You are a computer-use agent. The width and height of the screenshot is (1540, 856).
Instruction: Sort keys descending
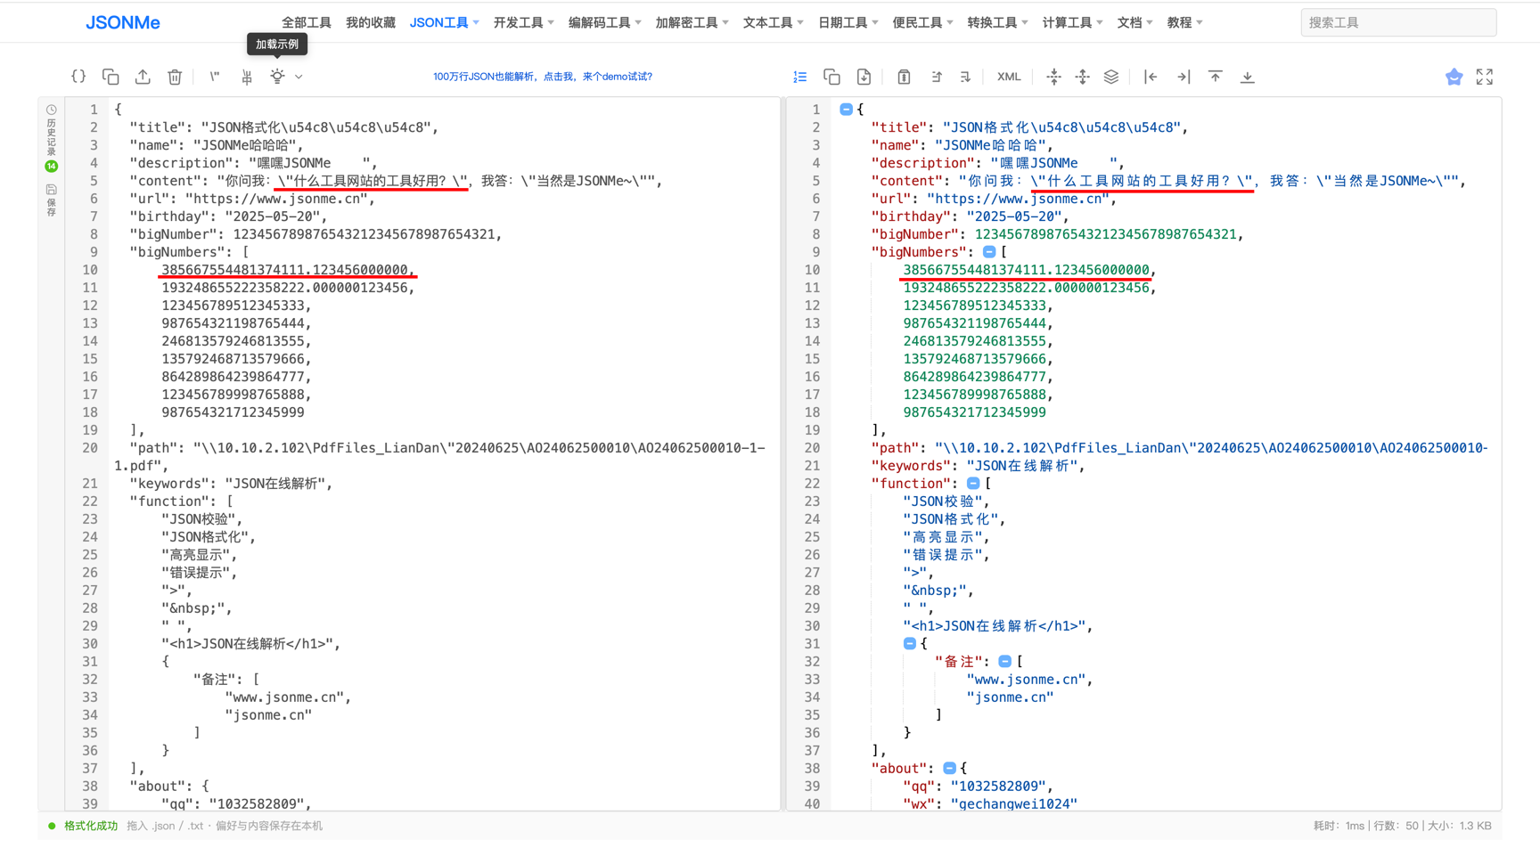coord(965,77)
